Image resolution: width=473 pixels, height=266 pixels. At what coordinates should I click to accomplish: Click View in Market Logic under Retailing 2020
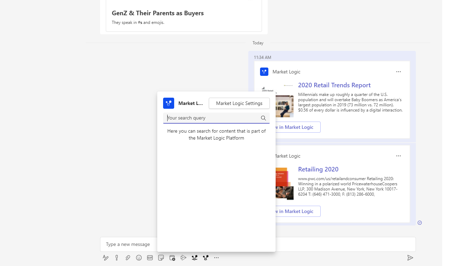(x=298, y=211)
